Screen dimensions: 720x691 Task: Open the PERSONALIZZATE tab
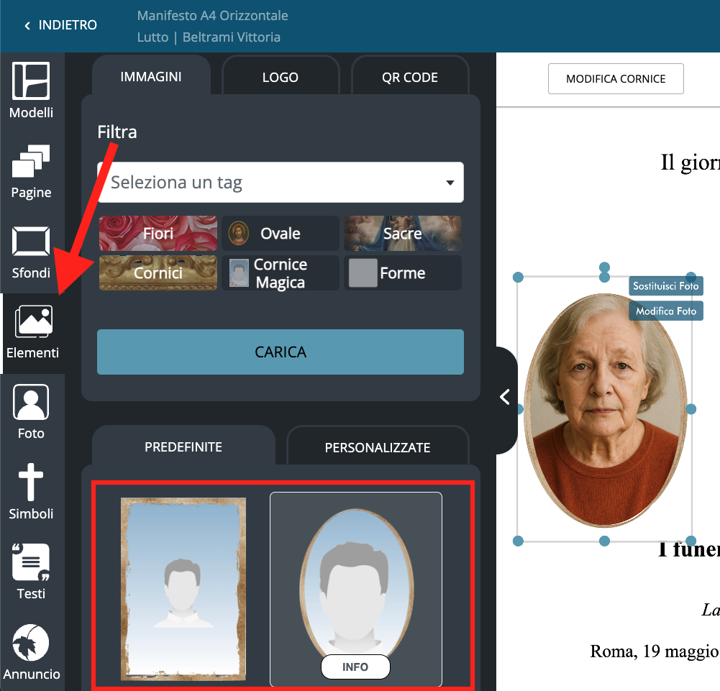(x=377, y=447)
